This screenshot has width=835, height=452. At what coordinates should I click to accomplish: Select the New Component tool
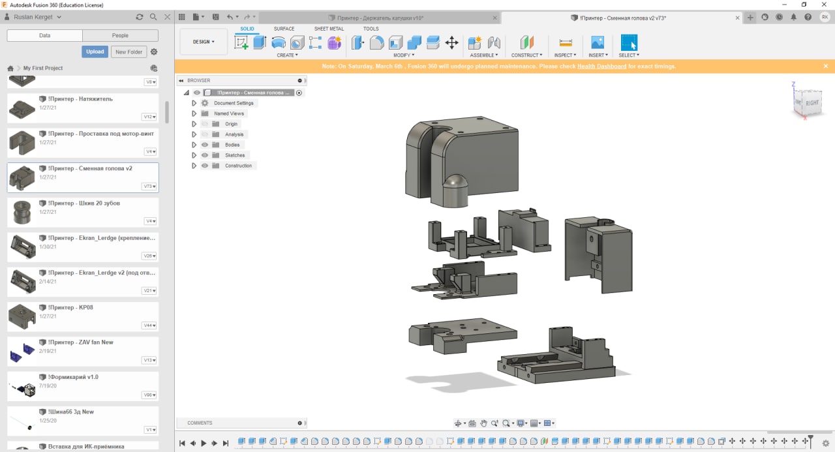pyautogui.click(x=476, y=43)
